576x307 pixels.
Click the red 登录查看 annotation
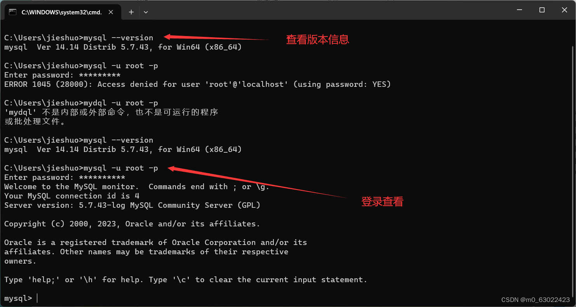382,202
